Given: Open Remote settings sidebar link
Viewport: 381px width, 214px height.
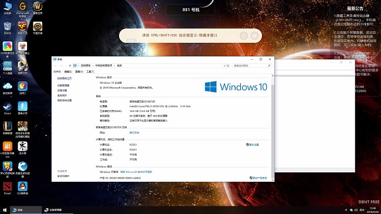Looking at the screenshot, I should coord(62,90).
